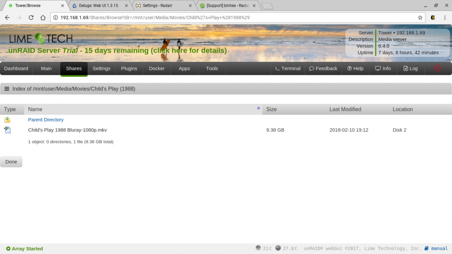Open the manual link in footer
The width and height of the screenshot is (452, 254).
[436, 249]
